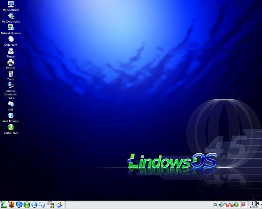Start Click-N-Run from the desktop

pyautogui.click(x=10, y=127)
